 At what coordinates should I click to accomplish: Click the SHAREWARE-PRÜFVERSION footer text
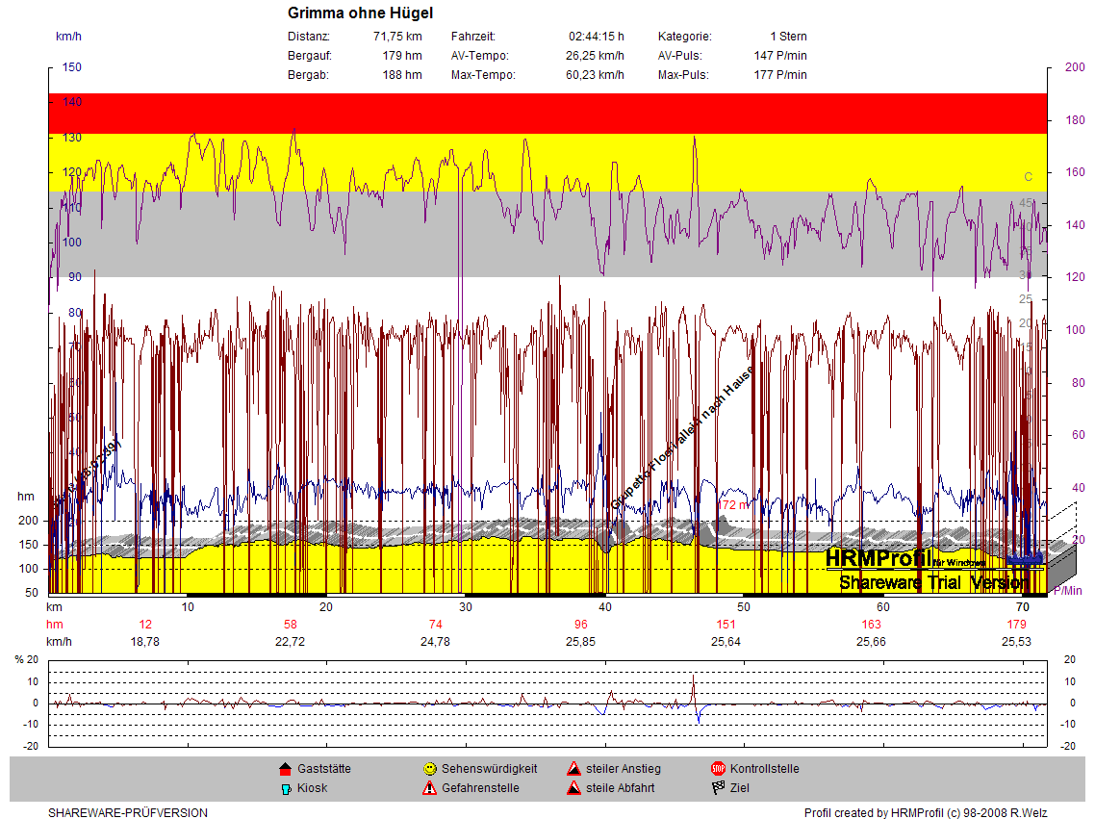(127, 813)
